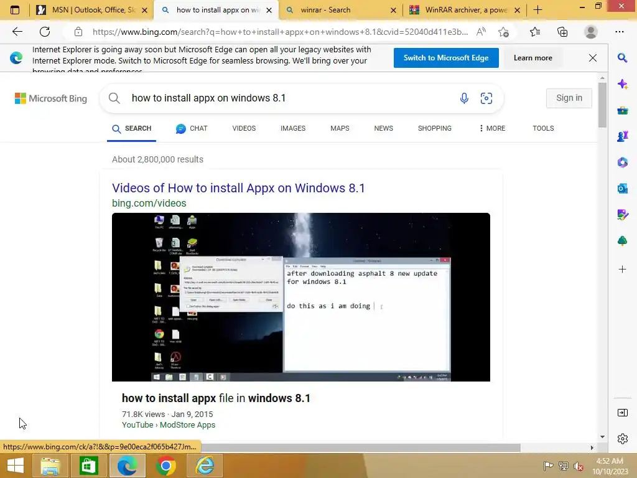The image size is (637, 478).
Task: Open sidebar settings gear icon
Action: tap(622, 439)
